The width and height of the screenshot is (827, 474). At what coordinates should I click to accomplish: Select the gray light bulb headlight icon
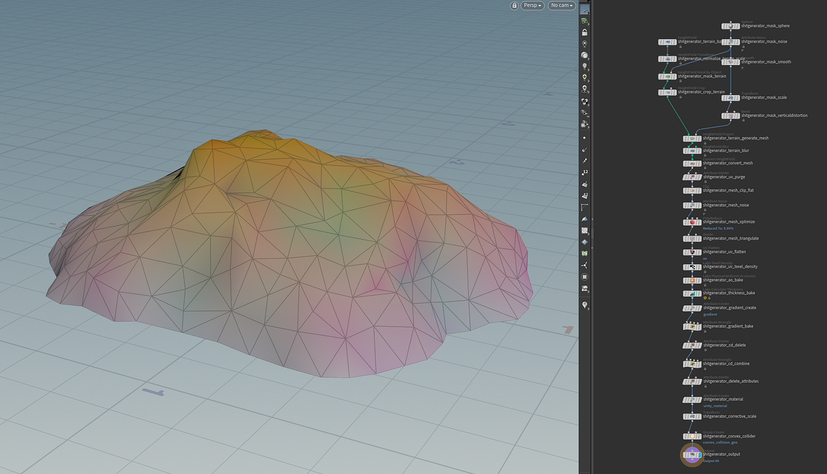(x=585, y=66)
